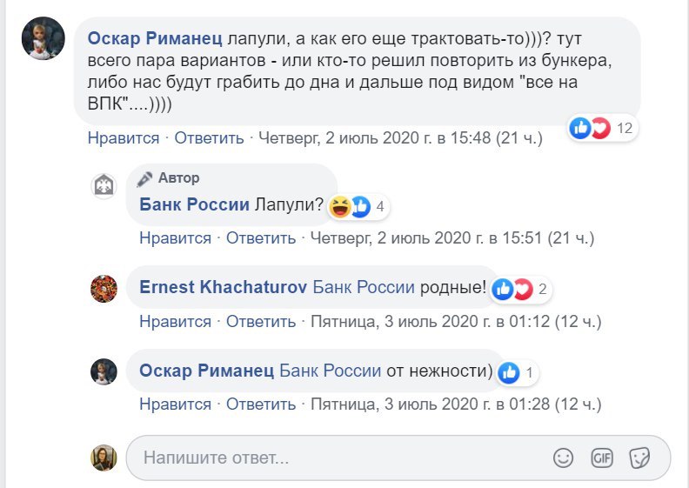Reply to the top comment by Оскар Риманец
The height and width of the screenshot is (488, 689).
pos(209,138)
